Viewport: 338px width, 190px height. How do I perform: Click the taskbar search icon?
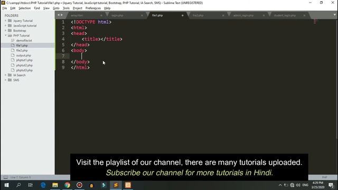[18, 185]
